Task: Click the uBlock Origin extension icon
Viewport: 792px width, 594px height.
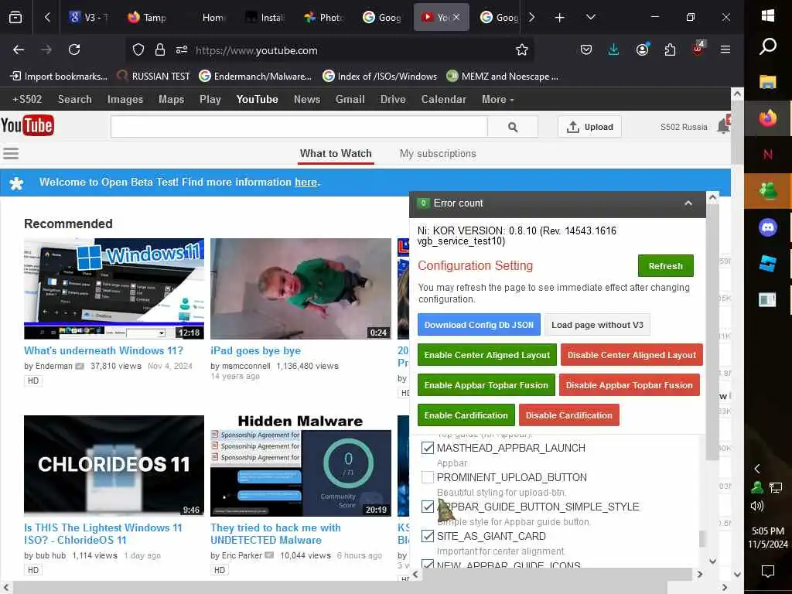Action: 698,49
